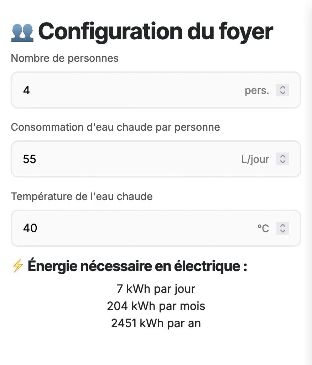Raise hot water temperature with up arrow
Viewport: 312px width, 365px height.
pyautogui.click(x=282, y=225)
